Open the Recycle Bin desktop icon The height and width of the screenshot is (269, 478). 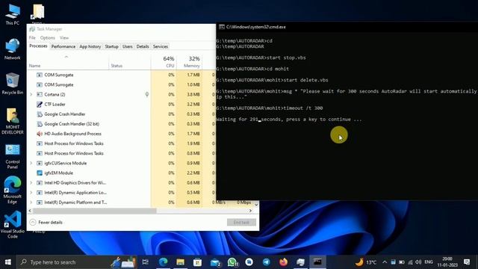click(x=13, y=84)
